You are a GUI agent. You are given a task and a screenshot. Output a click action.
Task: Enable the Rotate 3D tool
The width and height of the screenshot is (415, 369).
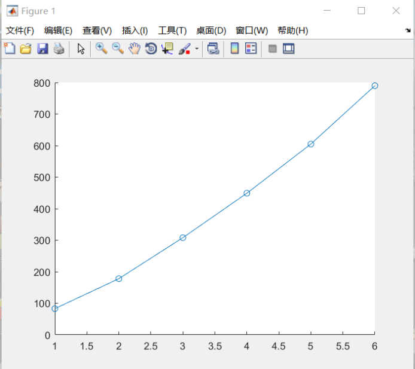pos(151,48)
